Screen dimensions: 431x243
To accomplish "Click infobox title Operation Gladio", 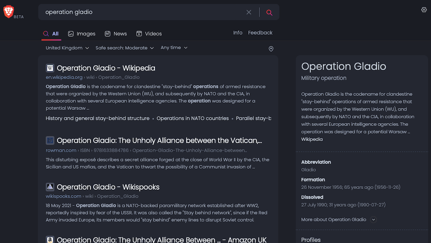I will pyautogui.click(x=344, y=66).
